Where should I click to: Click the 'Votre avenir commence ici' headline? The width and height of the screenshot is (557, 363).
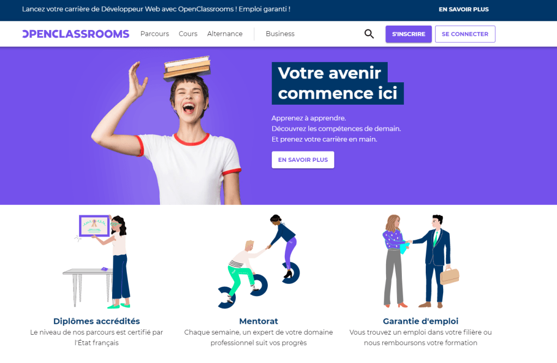[338, 83]
